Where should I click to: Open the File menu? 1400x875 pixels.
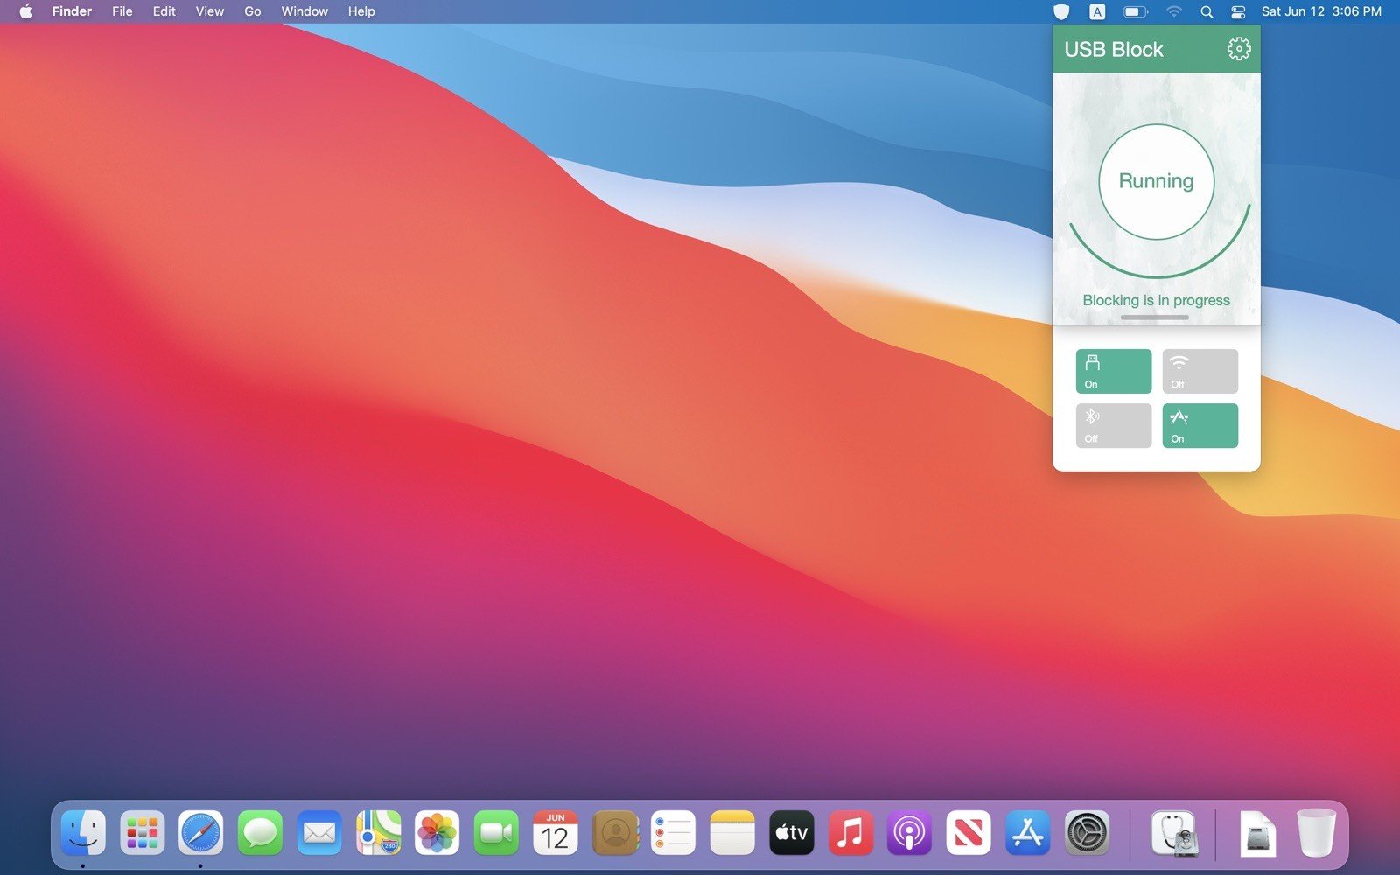(122, 11)
